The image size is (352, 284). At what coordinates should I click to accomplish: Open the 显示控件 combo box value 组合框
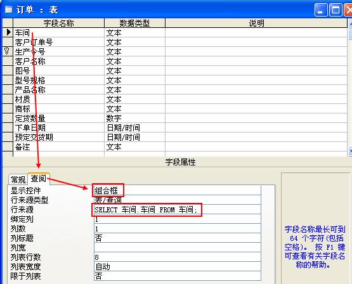coord(178,191)
